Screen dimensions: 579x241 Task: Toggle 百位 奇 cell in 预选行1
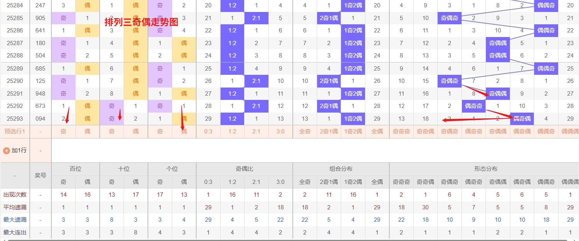pyautogui.click(x=63, y=131)
